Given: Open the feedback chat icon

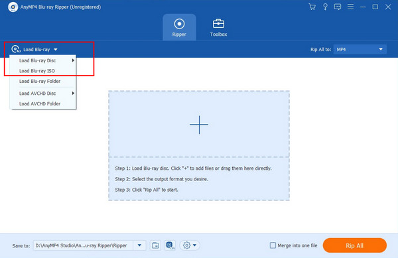Looking at the screenshot, I should 338,7.
